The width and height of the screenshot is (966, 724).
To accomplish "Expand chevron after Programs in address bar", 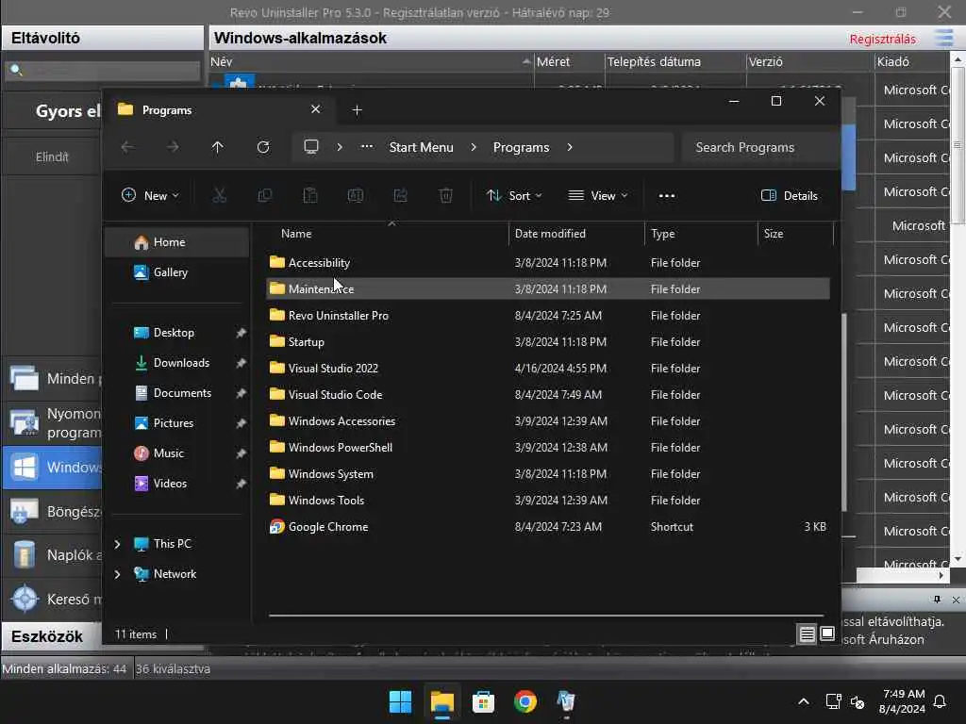I will coord(570,147).
